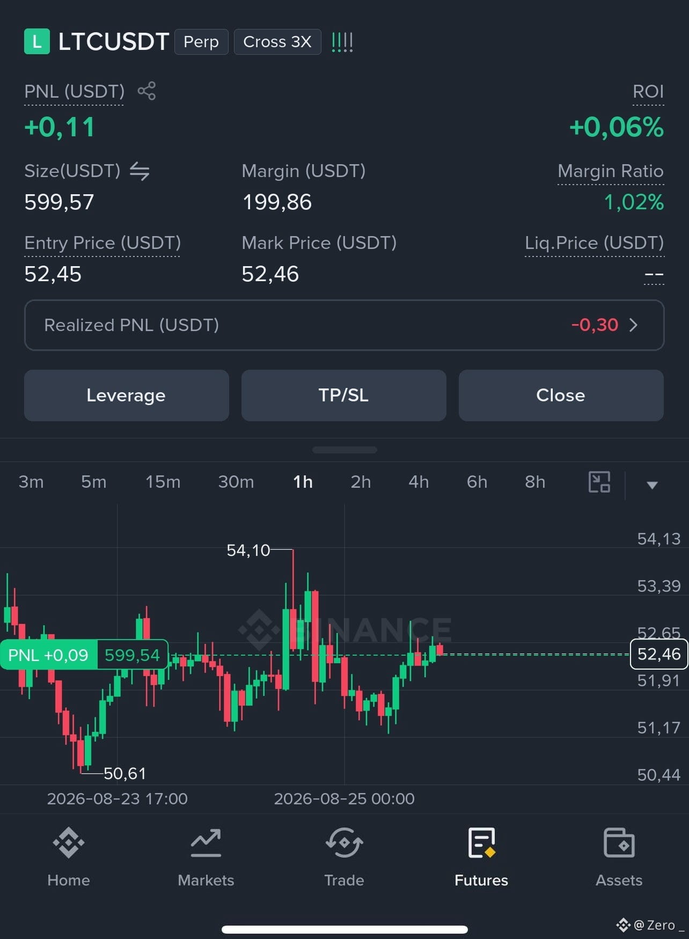Tap the 50,61 chart low label

pyautogui.click(x=124, y=773)
